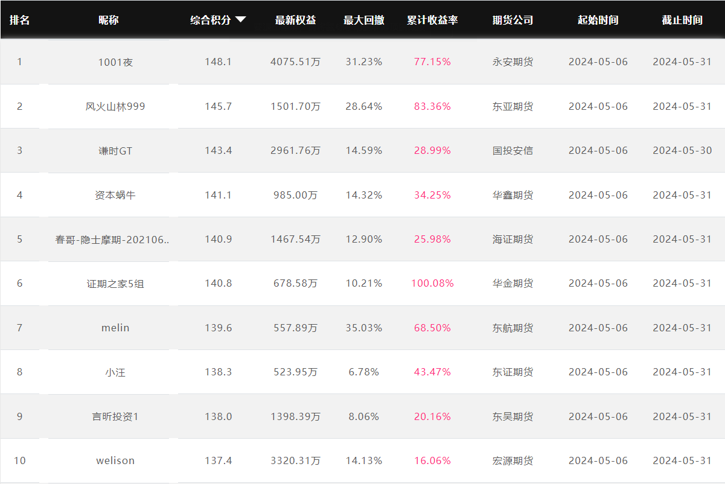Image resolution: width=725 pixels, height=484 pixels.
Task: Select the drawdown value 28.64%
Action: (x=364, y=106)
